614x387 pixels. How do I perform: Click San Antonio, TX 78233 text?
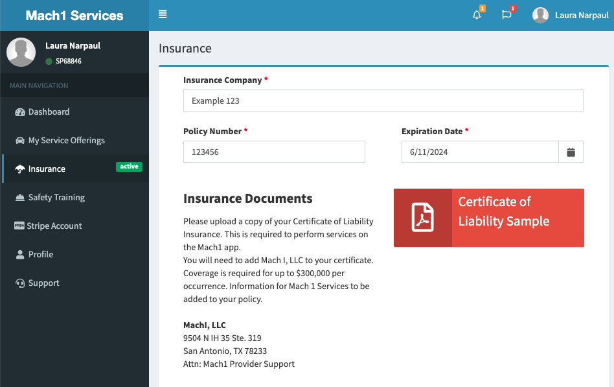click(x=225, y=351)
